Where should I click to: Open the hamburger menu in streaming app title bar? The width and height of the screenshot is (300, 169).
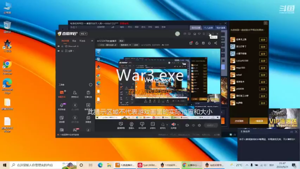[204, 34]
